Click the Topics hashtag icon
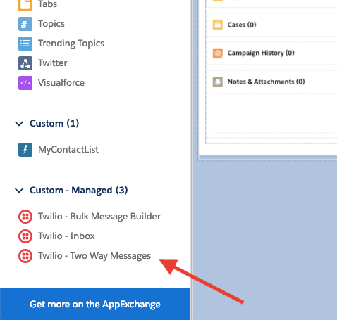 [x=25, y=24]
